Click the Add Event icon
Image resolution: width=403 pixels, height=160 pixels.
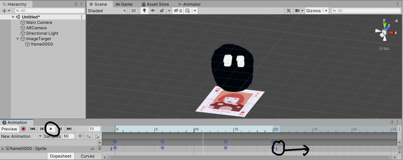pyautogui.click(x=97, y=136)
